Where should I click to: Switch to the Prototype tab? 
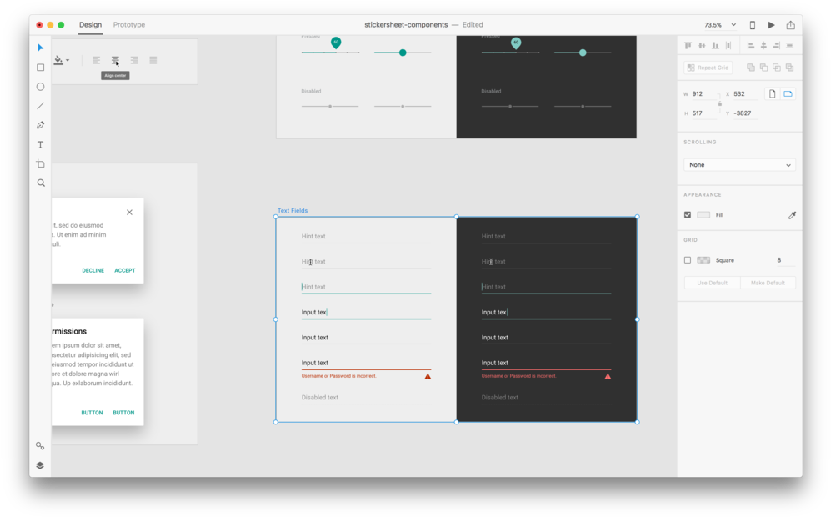pyautogui.click(x=129, y=24)
